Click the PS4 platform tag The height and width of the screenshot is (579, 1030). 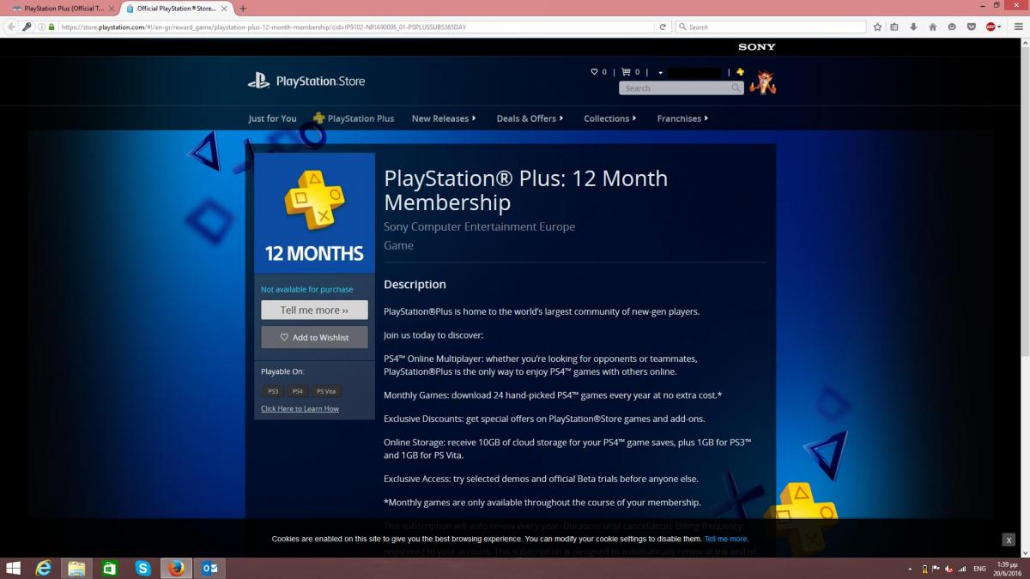(x=297, y=391)
